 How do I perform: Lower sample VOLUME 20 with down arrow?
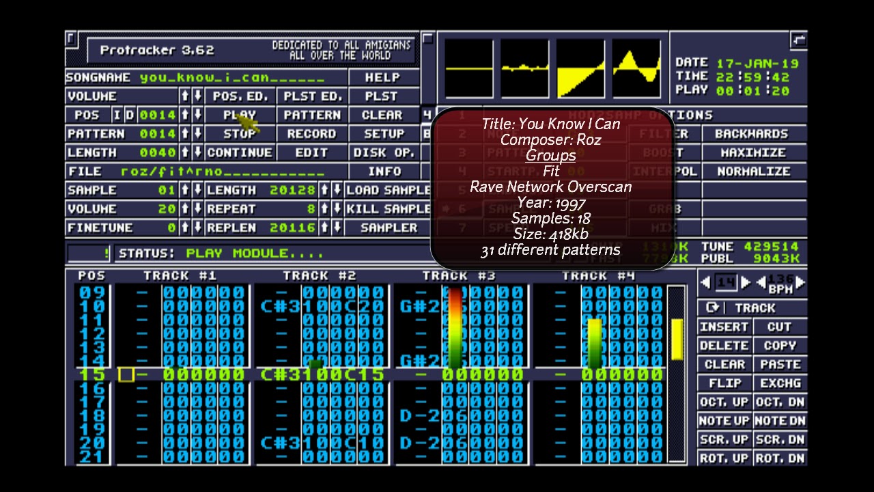[x=197, y=209]
